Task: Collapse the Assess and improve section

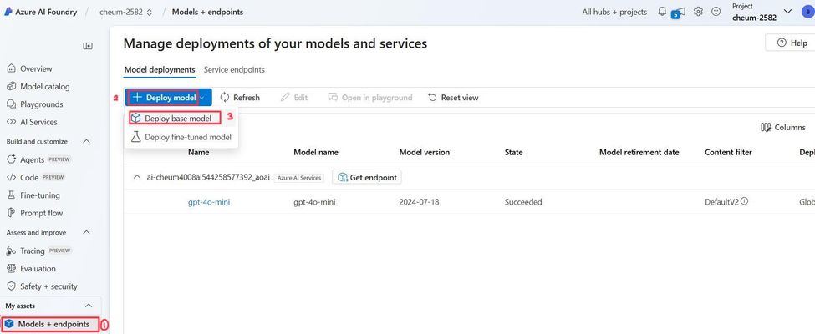Action: [87, 232]
